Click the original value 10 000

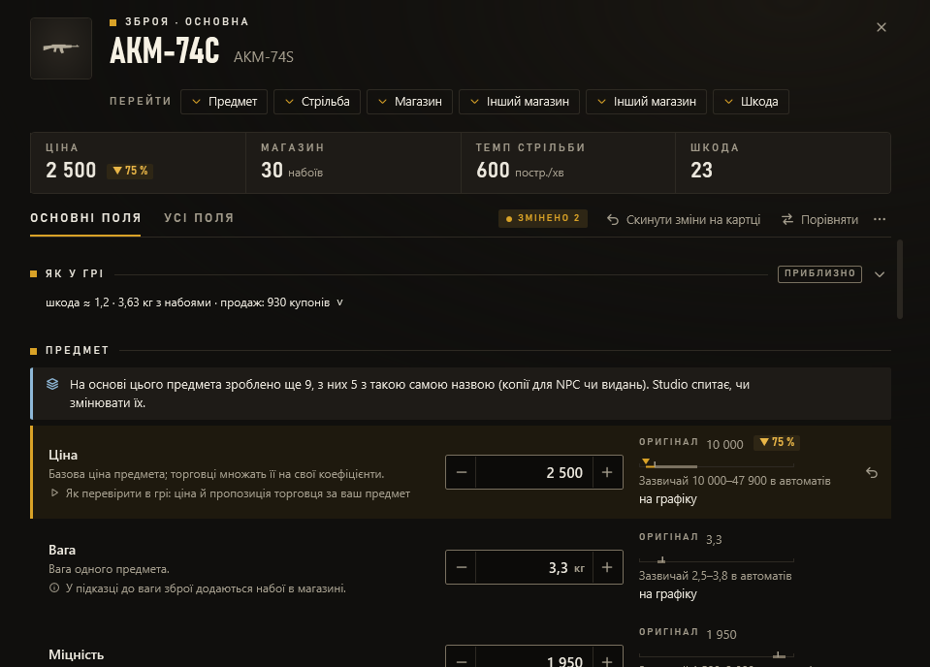pyautogui.click(x=724, y=444)
